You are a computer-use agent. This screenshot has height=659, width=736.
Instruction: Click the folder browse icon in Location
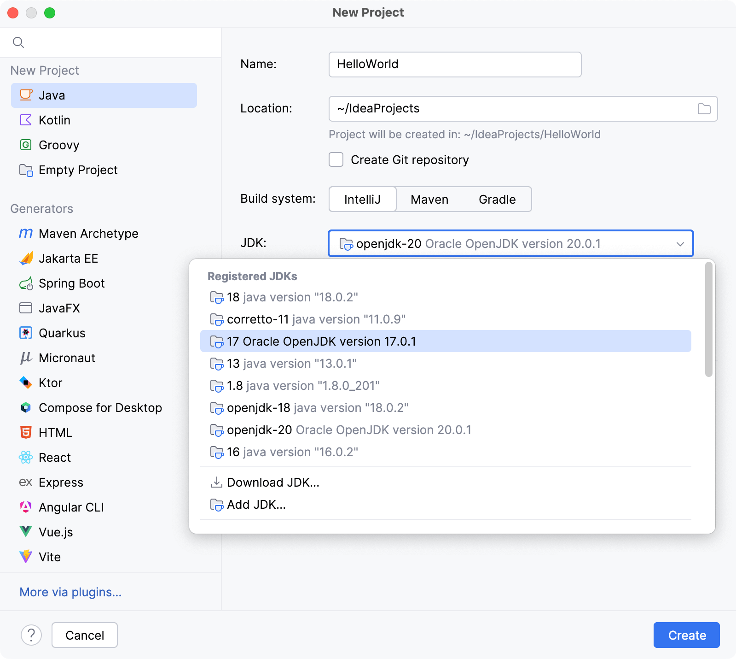coord(704,109)
